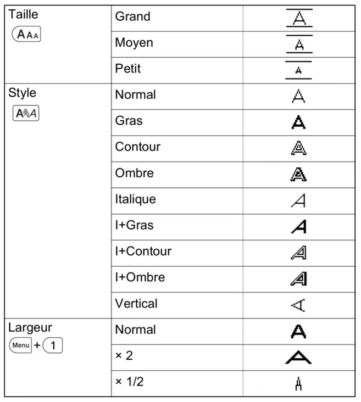361x402 pixels.
Task: Select the I+Gras style label
Action: coord(134,225)
